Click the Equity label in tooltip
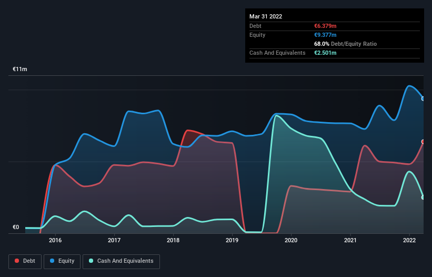 [257, 35]
